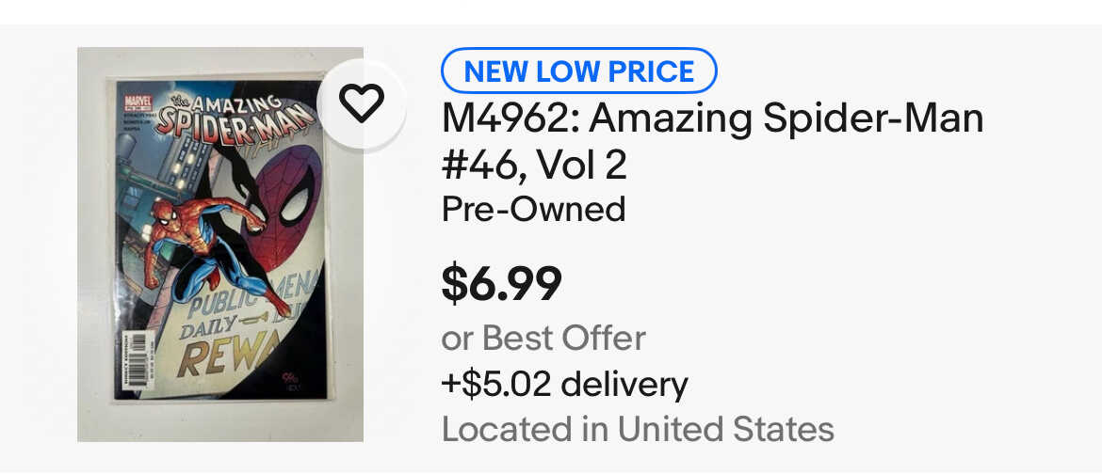Screen dimensions: 1102x474
Task: Open the M4962: Amazing Spider-Man #46 listing title
Action: click(x=713, y=119)
